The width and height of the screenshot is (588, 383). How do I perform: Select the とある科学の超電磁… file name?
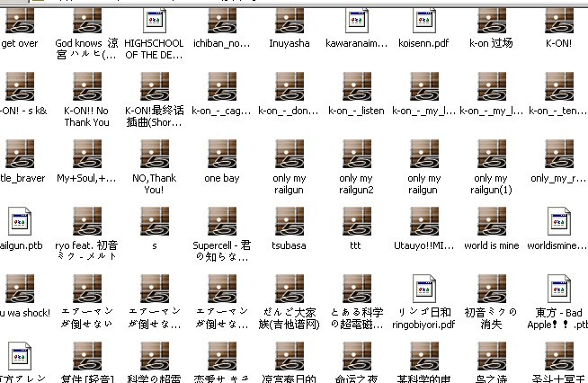[x=357, y=318]
